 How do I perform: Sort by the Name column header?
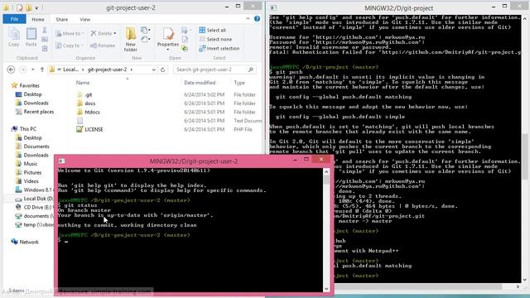click(83, 83)
